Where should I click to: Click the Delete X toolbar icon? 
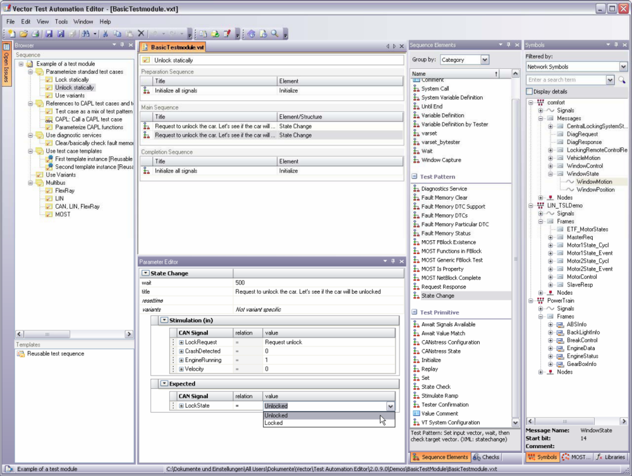coord(141,34)
